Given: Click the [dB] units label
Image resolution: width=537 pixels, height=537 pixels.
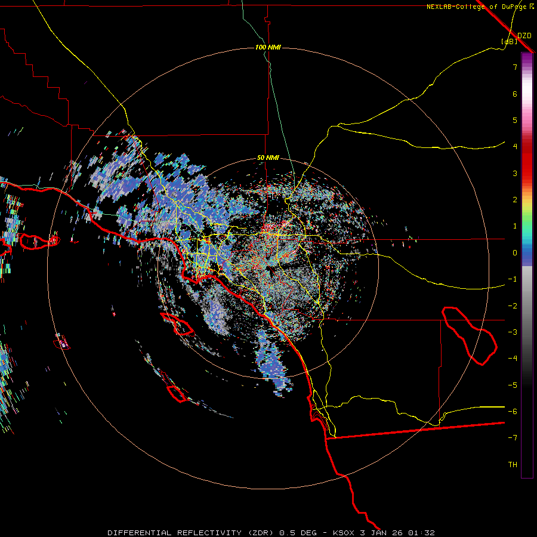Looking at the screenshot, I should [x=509, y=42].
